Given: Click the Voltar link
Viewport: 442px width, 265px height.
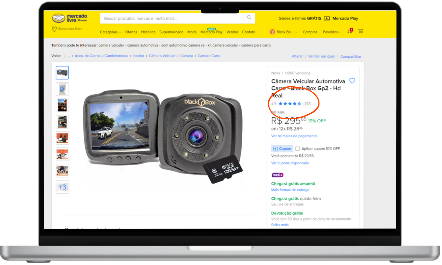Looking at the screenshot, I should [x=56, y=56].
